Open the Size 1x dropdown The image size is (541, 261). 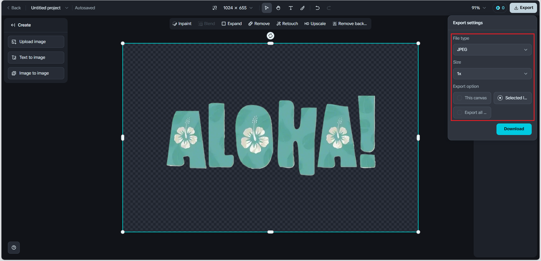[492, 73]
